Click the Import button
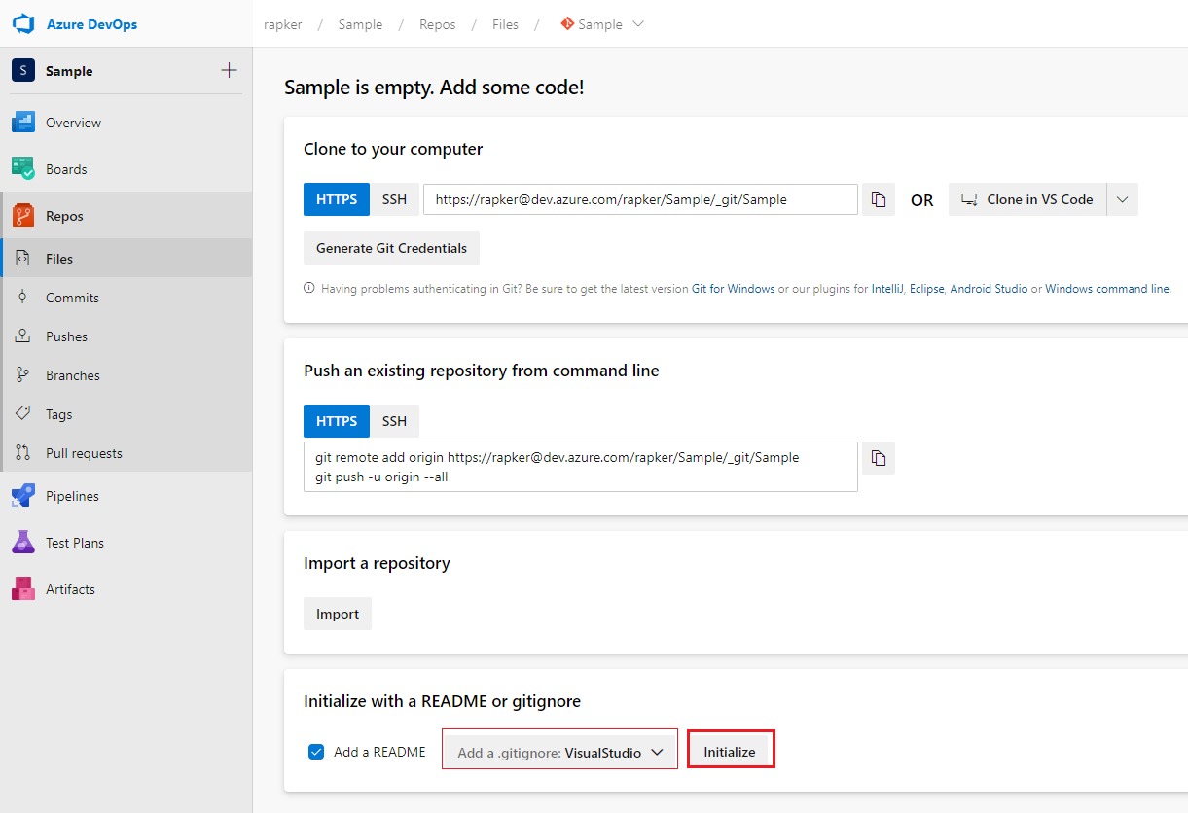Image resolution: width=1188 pixels, height=813 pixels. (338, 614)
